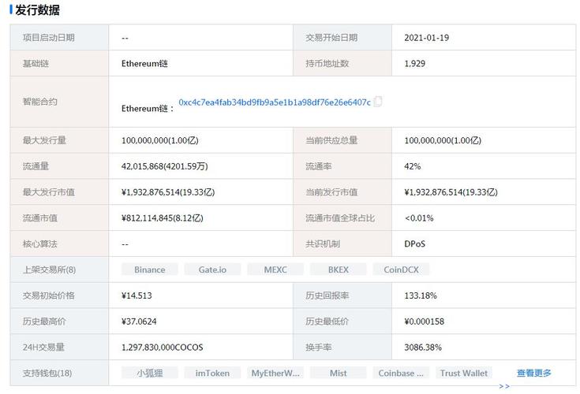Open the 0xc4c7ea4fab34 contract address link
This screenshot has height=394, width=580.
click(274, 102)
